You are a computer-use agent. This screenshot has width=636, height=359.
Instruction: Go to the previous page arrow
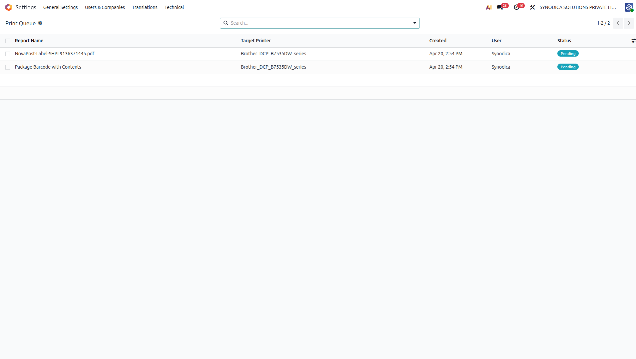pos(618,23)
